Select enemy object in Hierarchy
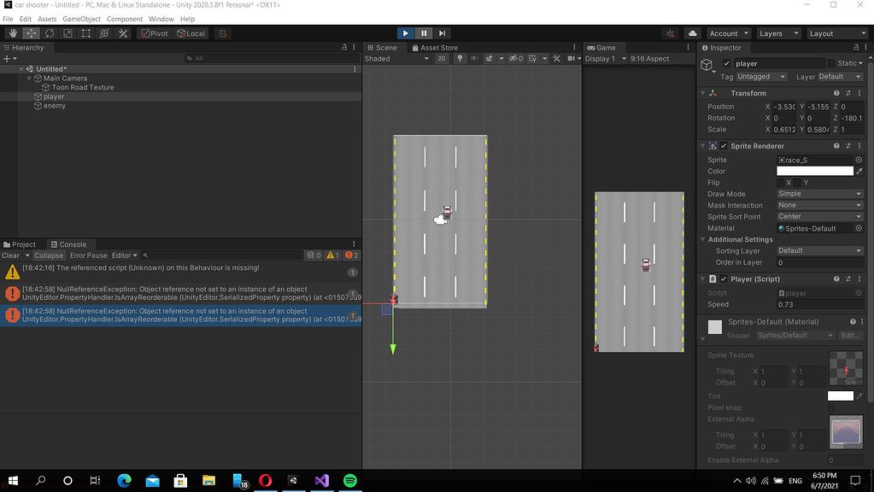Image resolution: width=874 pixels, height=492 pixels. [x=54, y=106]
